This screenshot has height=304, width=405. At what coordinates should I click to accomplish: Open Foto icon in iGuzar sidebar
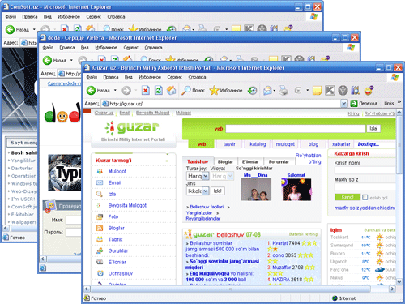[x=100, y=216]
